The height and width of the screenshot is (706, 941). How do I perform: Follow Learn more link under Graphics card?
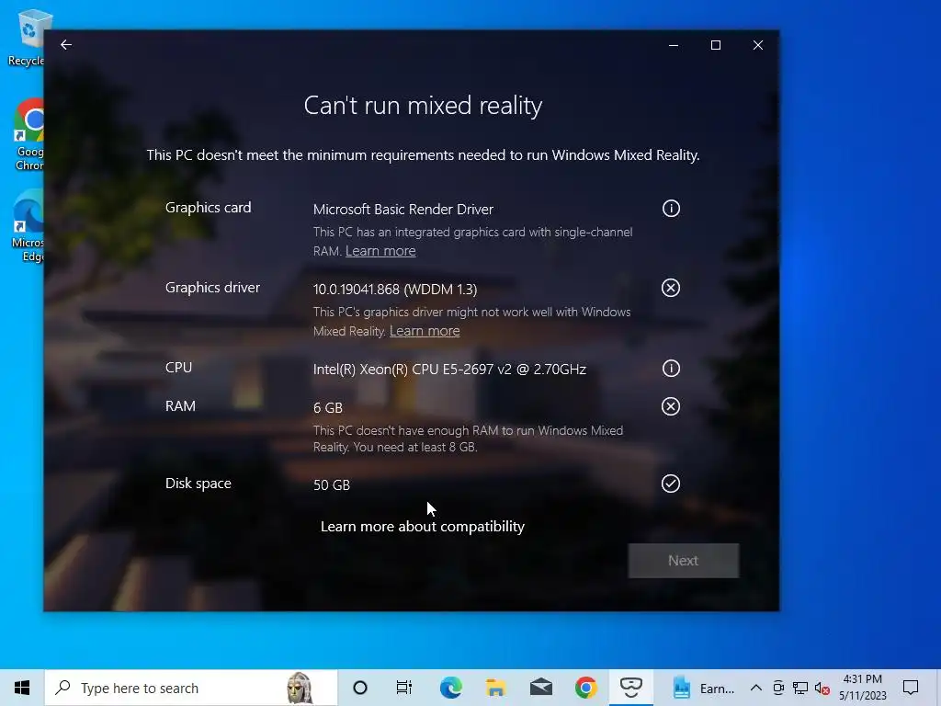(x=380, y=251)
